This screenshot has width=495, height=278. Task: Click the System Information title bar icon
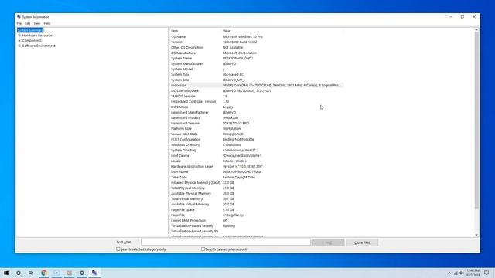point(19,17)
